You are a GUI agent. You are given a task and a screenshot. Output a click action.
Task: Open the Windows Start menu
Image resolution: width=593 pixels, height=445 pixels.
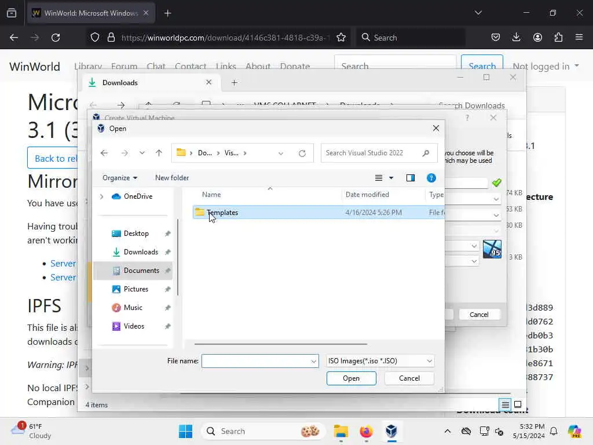185,431
